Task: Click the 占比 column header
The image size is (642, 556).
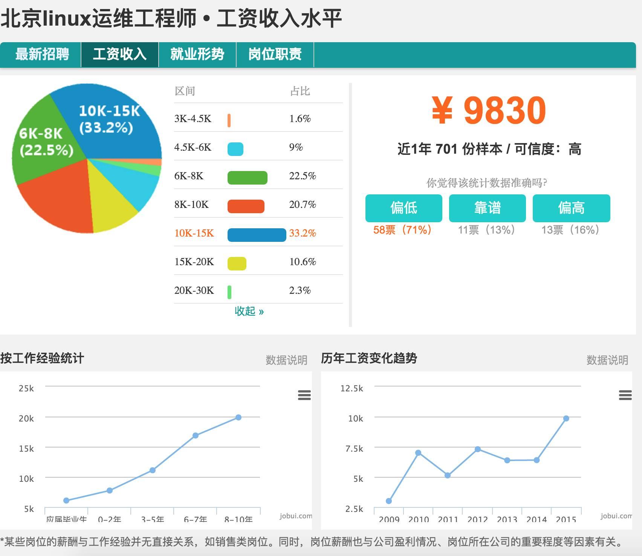Action: (x=300, y=91)
